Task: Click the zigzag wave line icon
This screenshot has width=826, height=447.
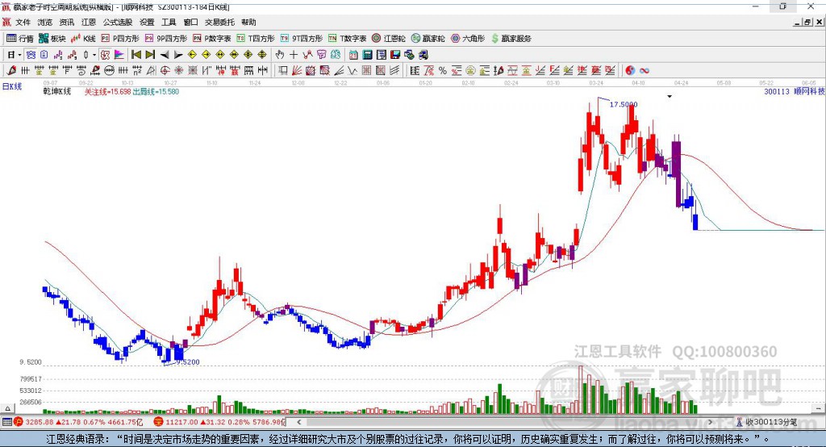Action: coord(352,70)
